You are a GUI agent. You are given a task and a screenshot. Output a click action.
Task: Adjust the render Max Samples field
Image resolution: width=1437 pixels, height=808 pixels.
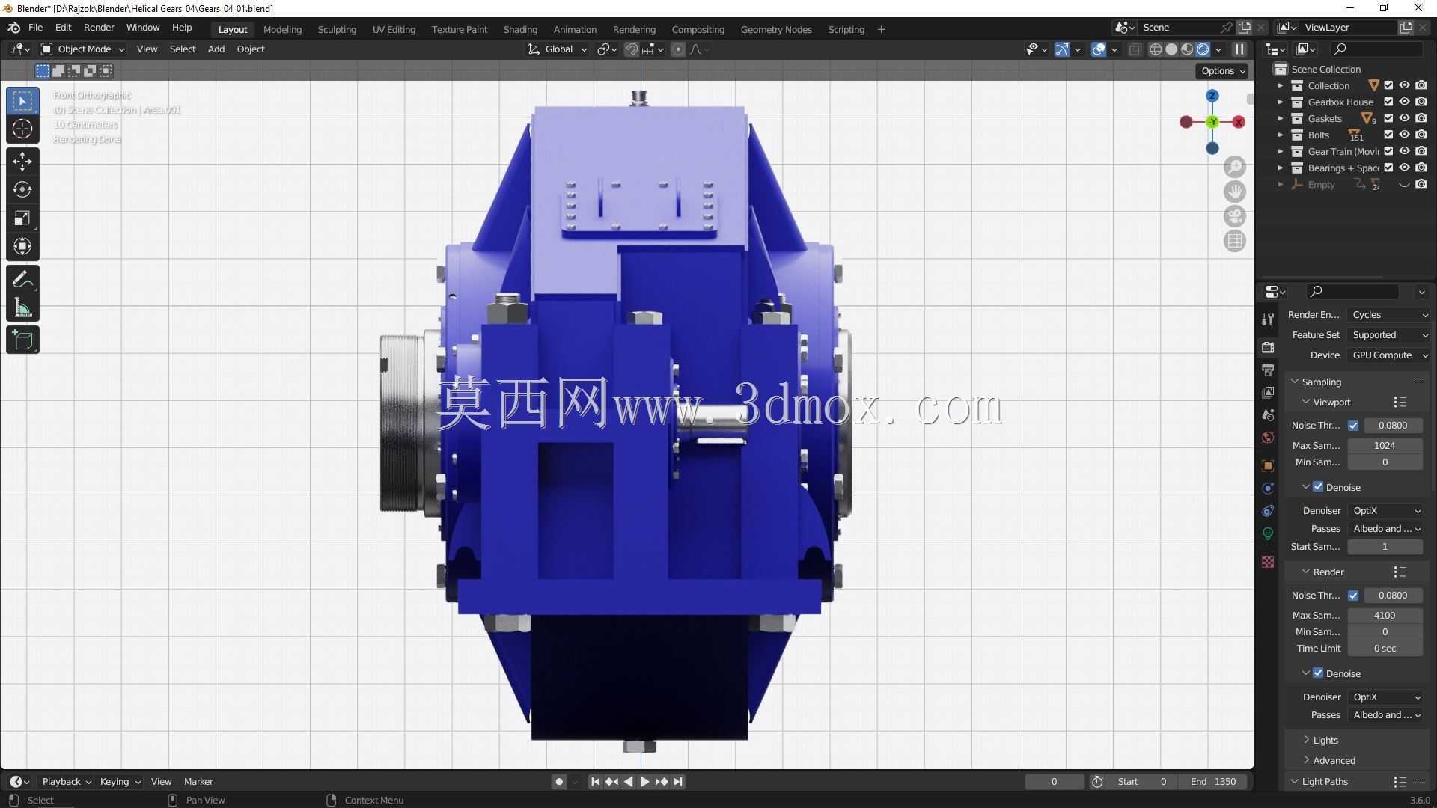[1385, 615]
